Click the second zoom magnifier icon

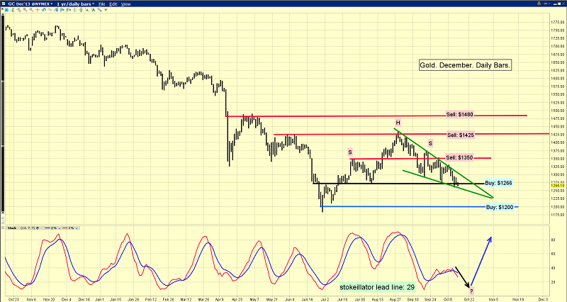pos(31,10)
